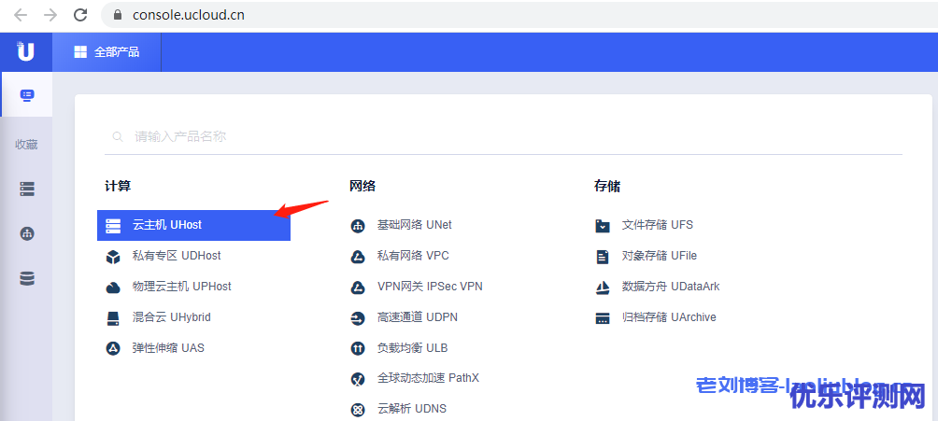938x421 pixels.
Task: Click the UHybrid icon
Action: pos(113,318)
